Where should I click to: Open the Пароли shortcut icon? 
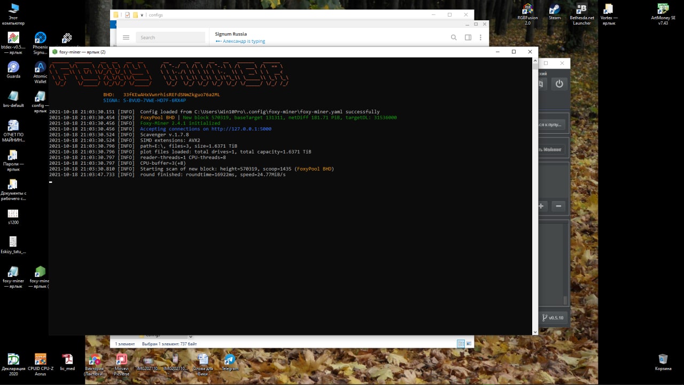(13, 160)
